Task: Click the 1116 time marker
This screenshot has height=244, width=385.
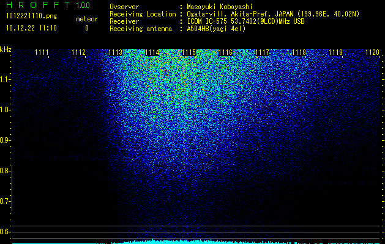Action: click(x=226, y=52)
